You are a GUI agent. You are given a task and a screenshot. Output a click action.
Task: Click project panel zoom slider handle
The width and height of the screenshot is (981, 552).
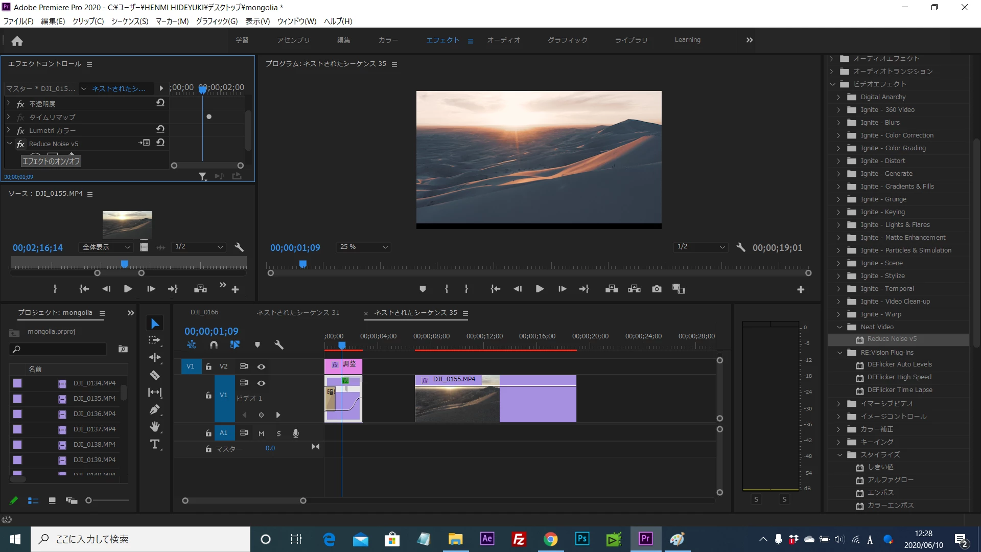point(88,500)
